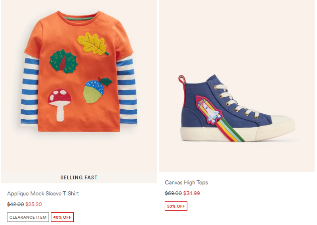
Task: Click the crossed-out $69.00 original price
Action: pos(173,193)
